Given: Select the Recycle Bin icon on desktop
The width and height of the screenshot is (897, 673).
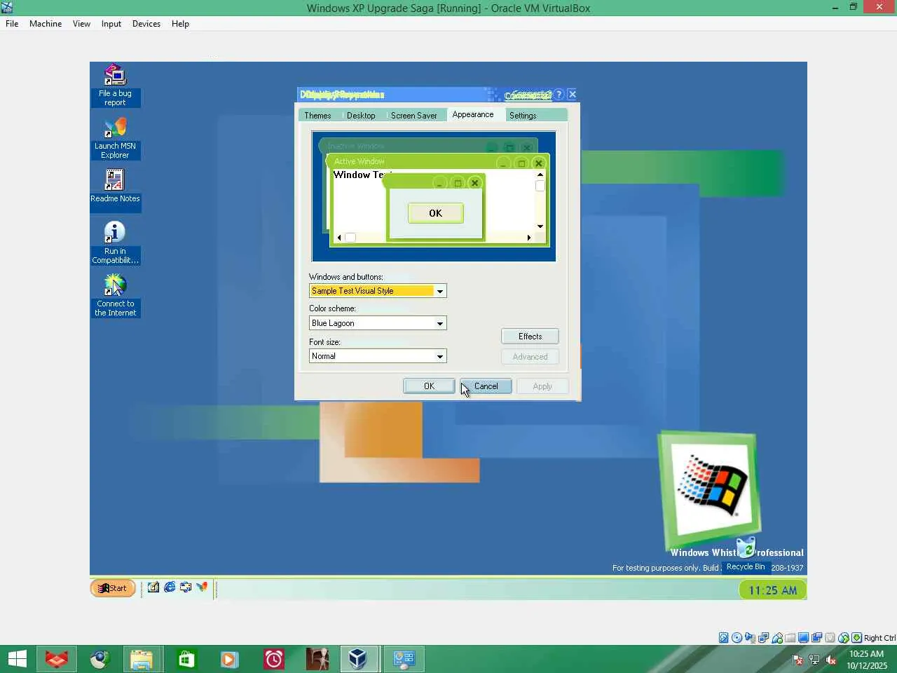Looking at the screenshot, I should [x=746, y=555].
